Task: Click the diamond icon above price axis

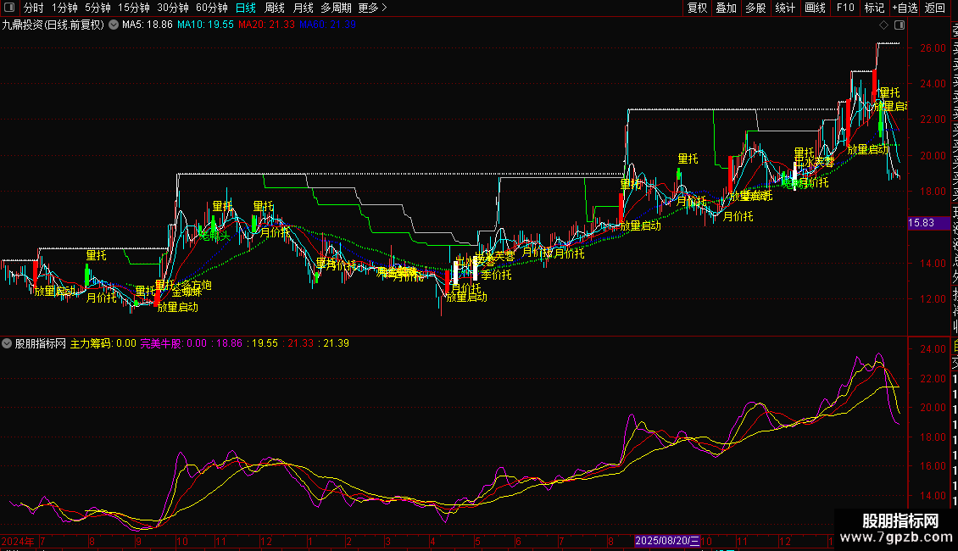Action: (x=883, y=25)
